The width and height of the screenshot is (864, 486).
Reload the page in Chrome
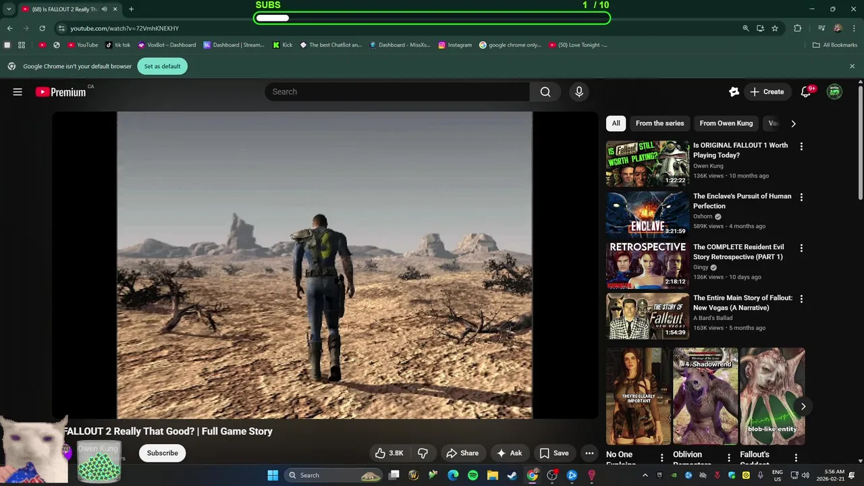[x=42, y=28]
